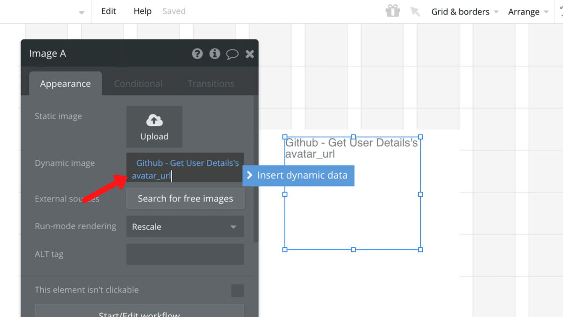
Task: Click the question mark help icon
Action: (197, 54)
